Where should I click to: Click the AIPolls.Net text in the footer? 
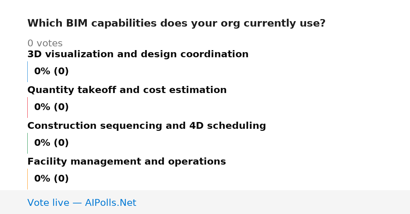[110, 203]
